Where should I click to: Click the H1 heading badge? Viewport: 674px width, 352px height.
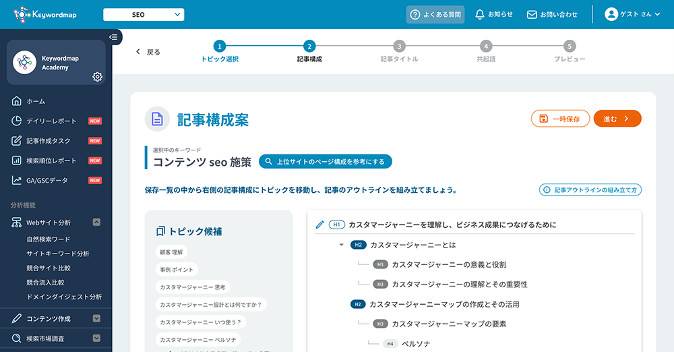(x=336, y=225)
